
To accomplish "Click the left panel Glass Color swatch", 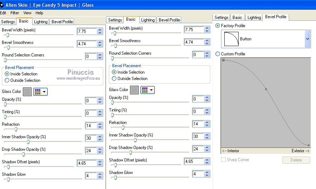I will (x=27, y=92).
